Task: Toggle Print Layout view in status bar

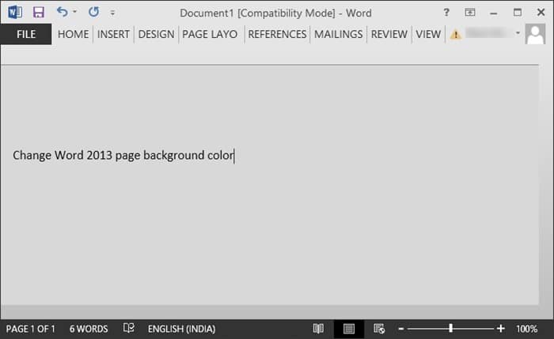Action: [x=348, y=329]
